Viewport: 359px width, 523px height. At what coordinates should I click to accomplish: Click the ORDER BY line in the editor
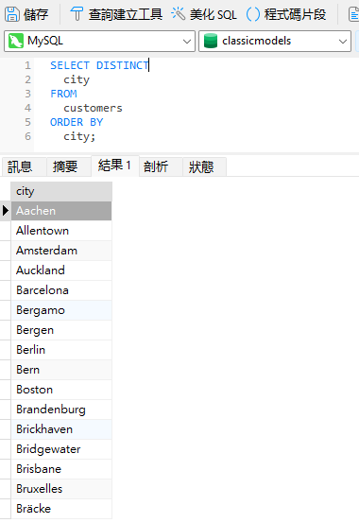click(77, 122)
